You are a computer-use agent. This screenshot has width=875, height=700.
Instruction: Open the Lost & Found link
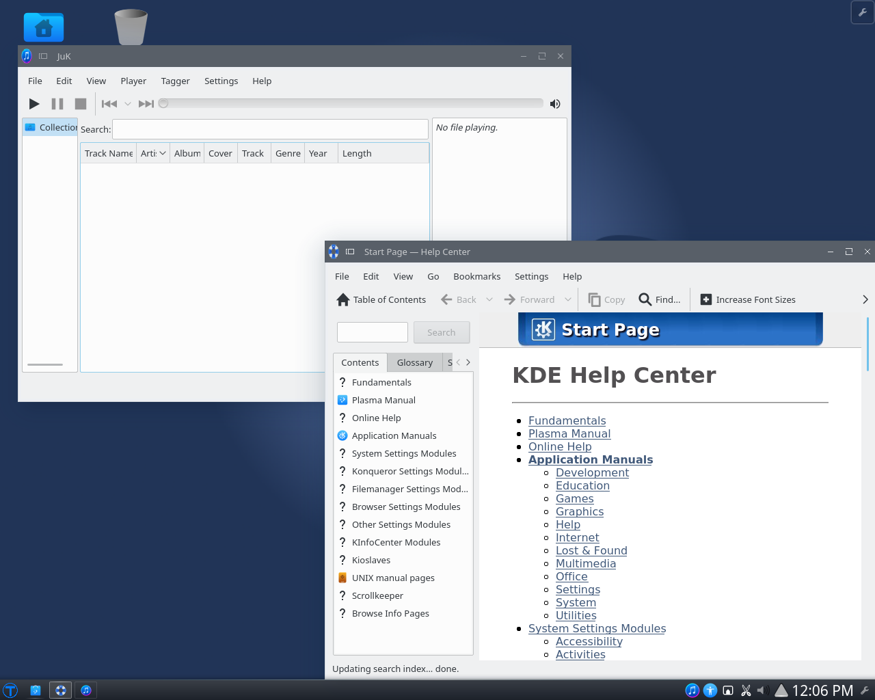(591, 550)
